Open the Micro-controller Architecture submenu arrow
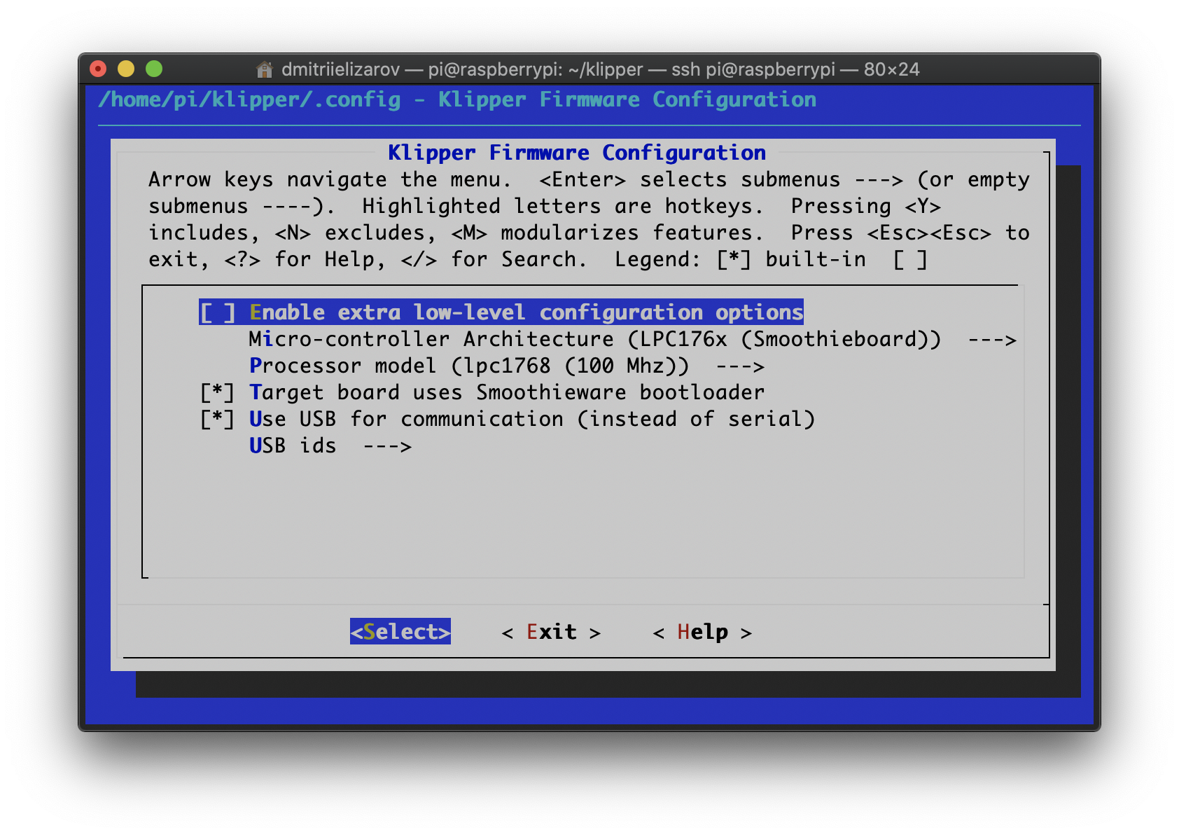This screenshot has height=835, width=1179. 991,340
